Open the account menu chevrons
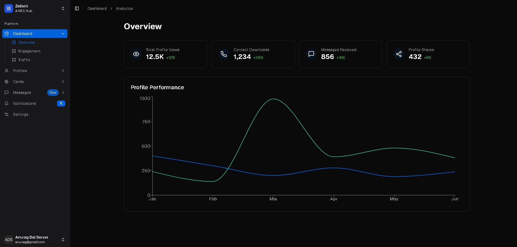The height and width of the screenshot is (247, 517). 63,240
